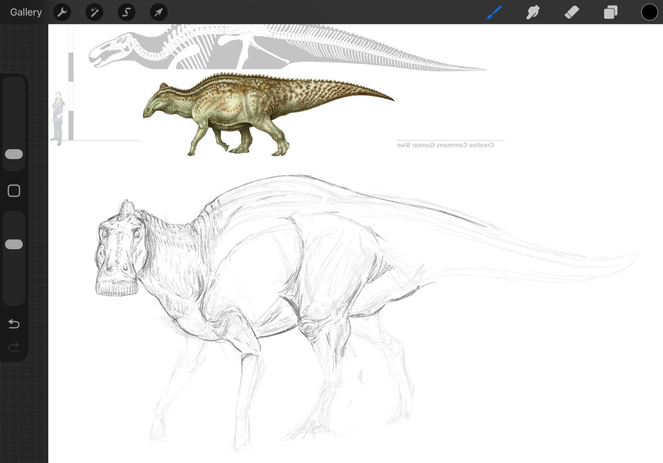This screenshot has height=463, width=663.
Task: Select the Brush tool
Action: tap(494, 12)
